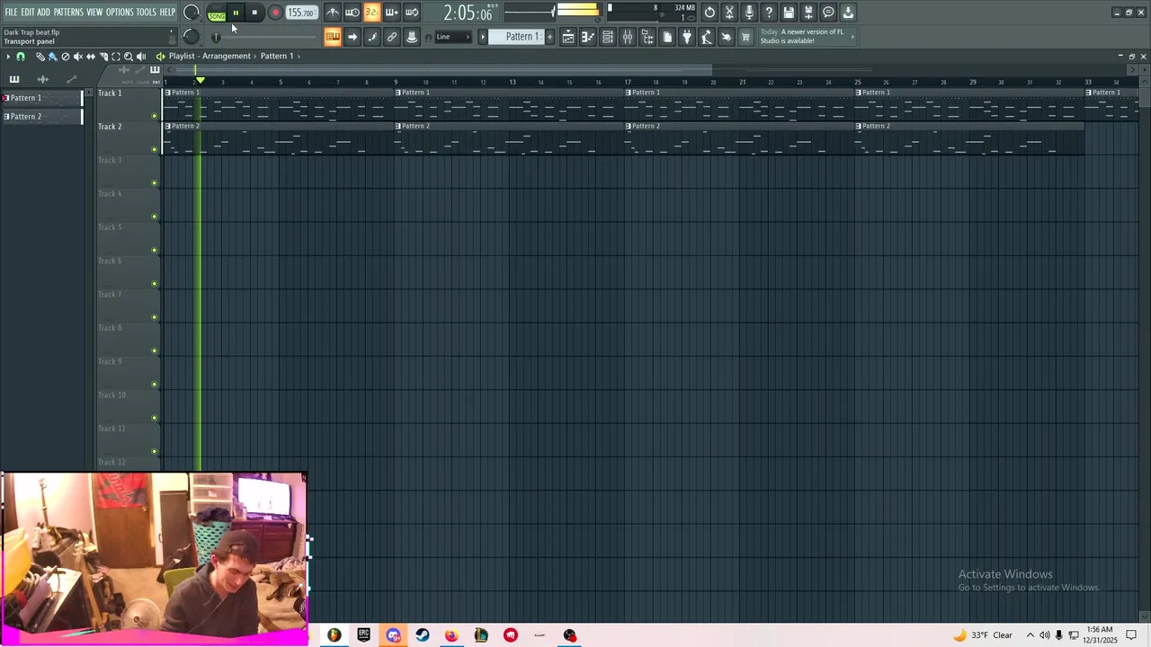Screen dimensions: 1151x647
Task: Open the plugin picker plug icon
Action: 687,37
